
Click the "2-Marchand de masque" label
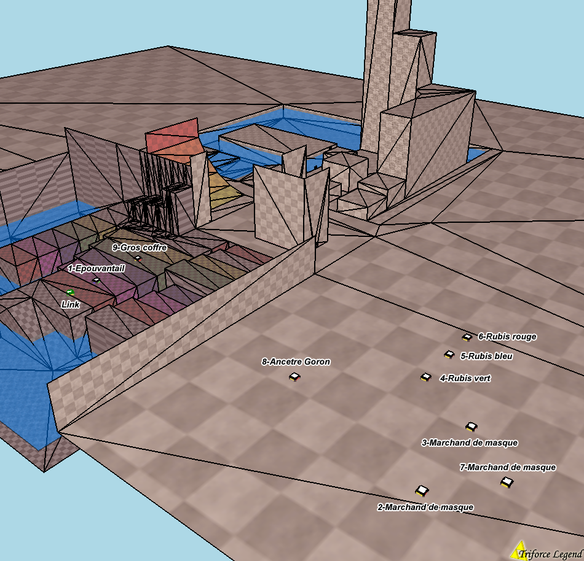click(x=426, y=508)
